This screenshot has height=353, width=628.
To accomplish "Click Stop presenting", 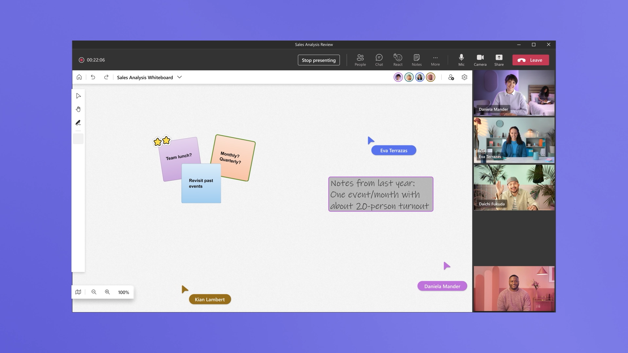I will pos(319,60).
